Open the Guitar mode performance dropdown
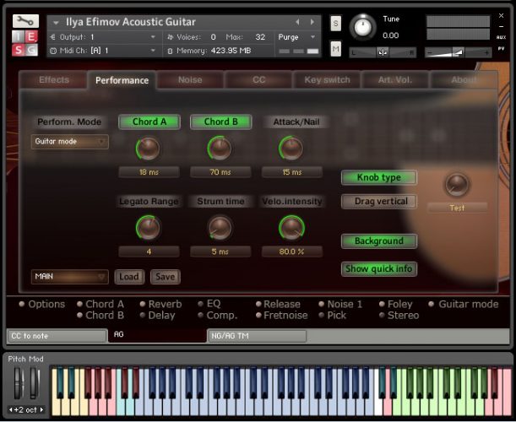 [70, 142]
